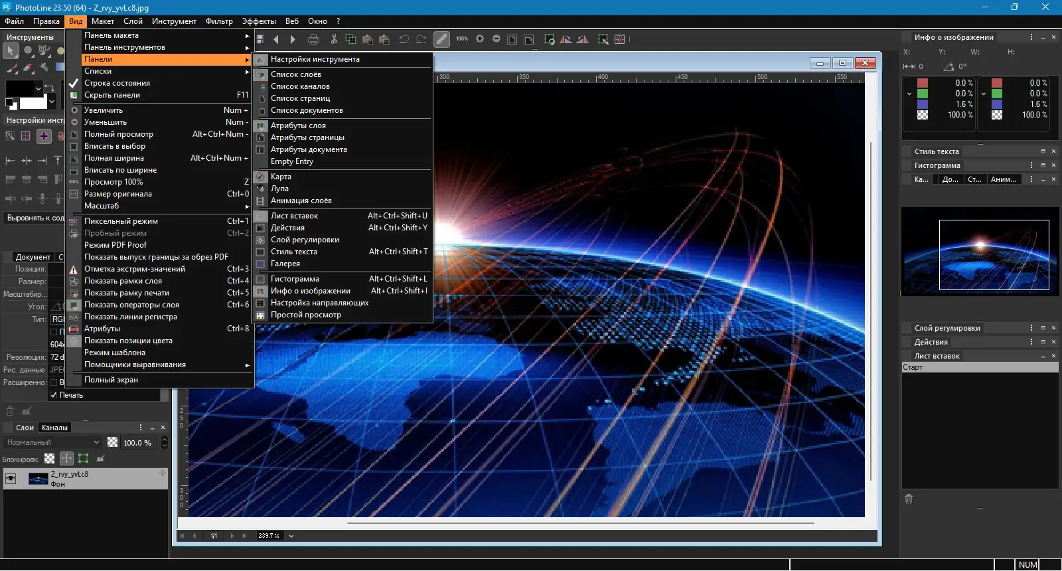1062x571 pixels.
Task: Open the foreground black color dropdown arrow
Action: 38,88
